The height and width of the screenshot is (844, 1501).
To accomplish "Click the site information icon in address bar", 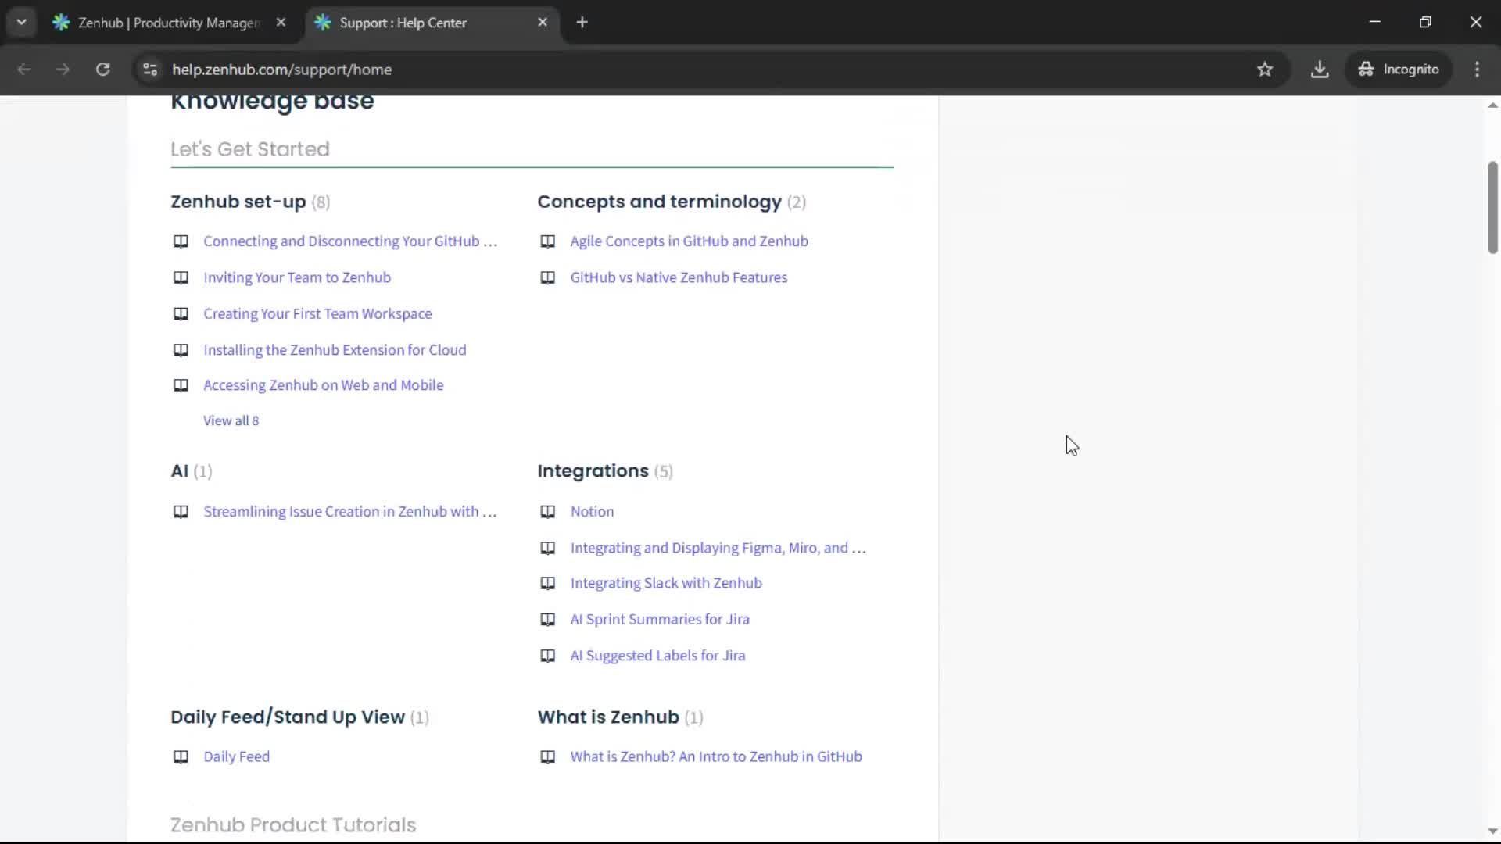I will coord(149,69).
